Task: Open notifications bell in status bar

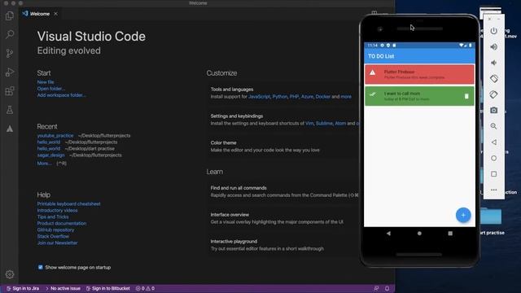Action: tap(387, 289)
